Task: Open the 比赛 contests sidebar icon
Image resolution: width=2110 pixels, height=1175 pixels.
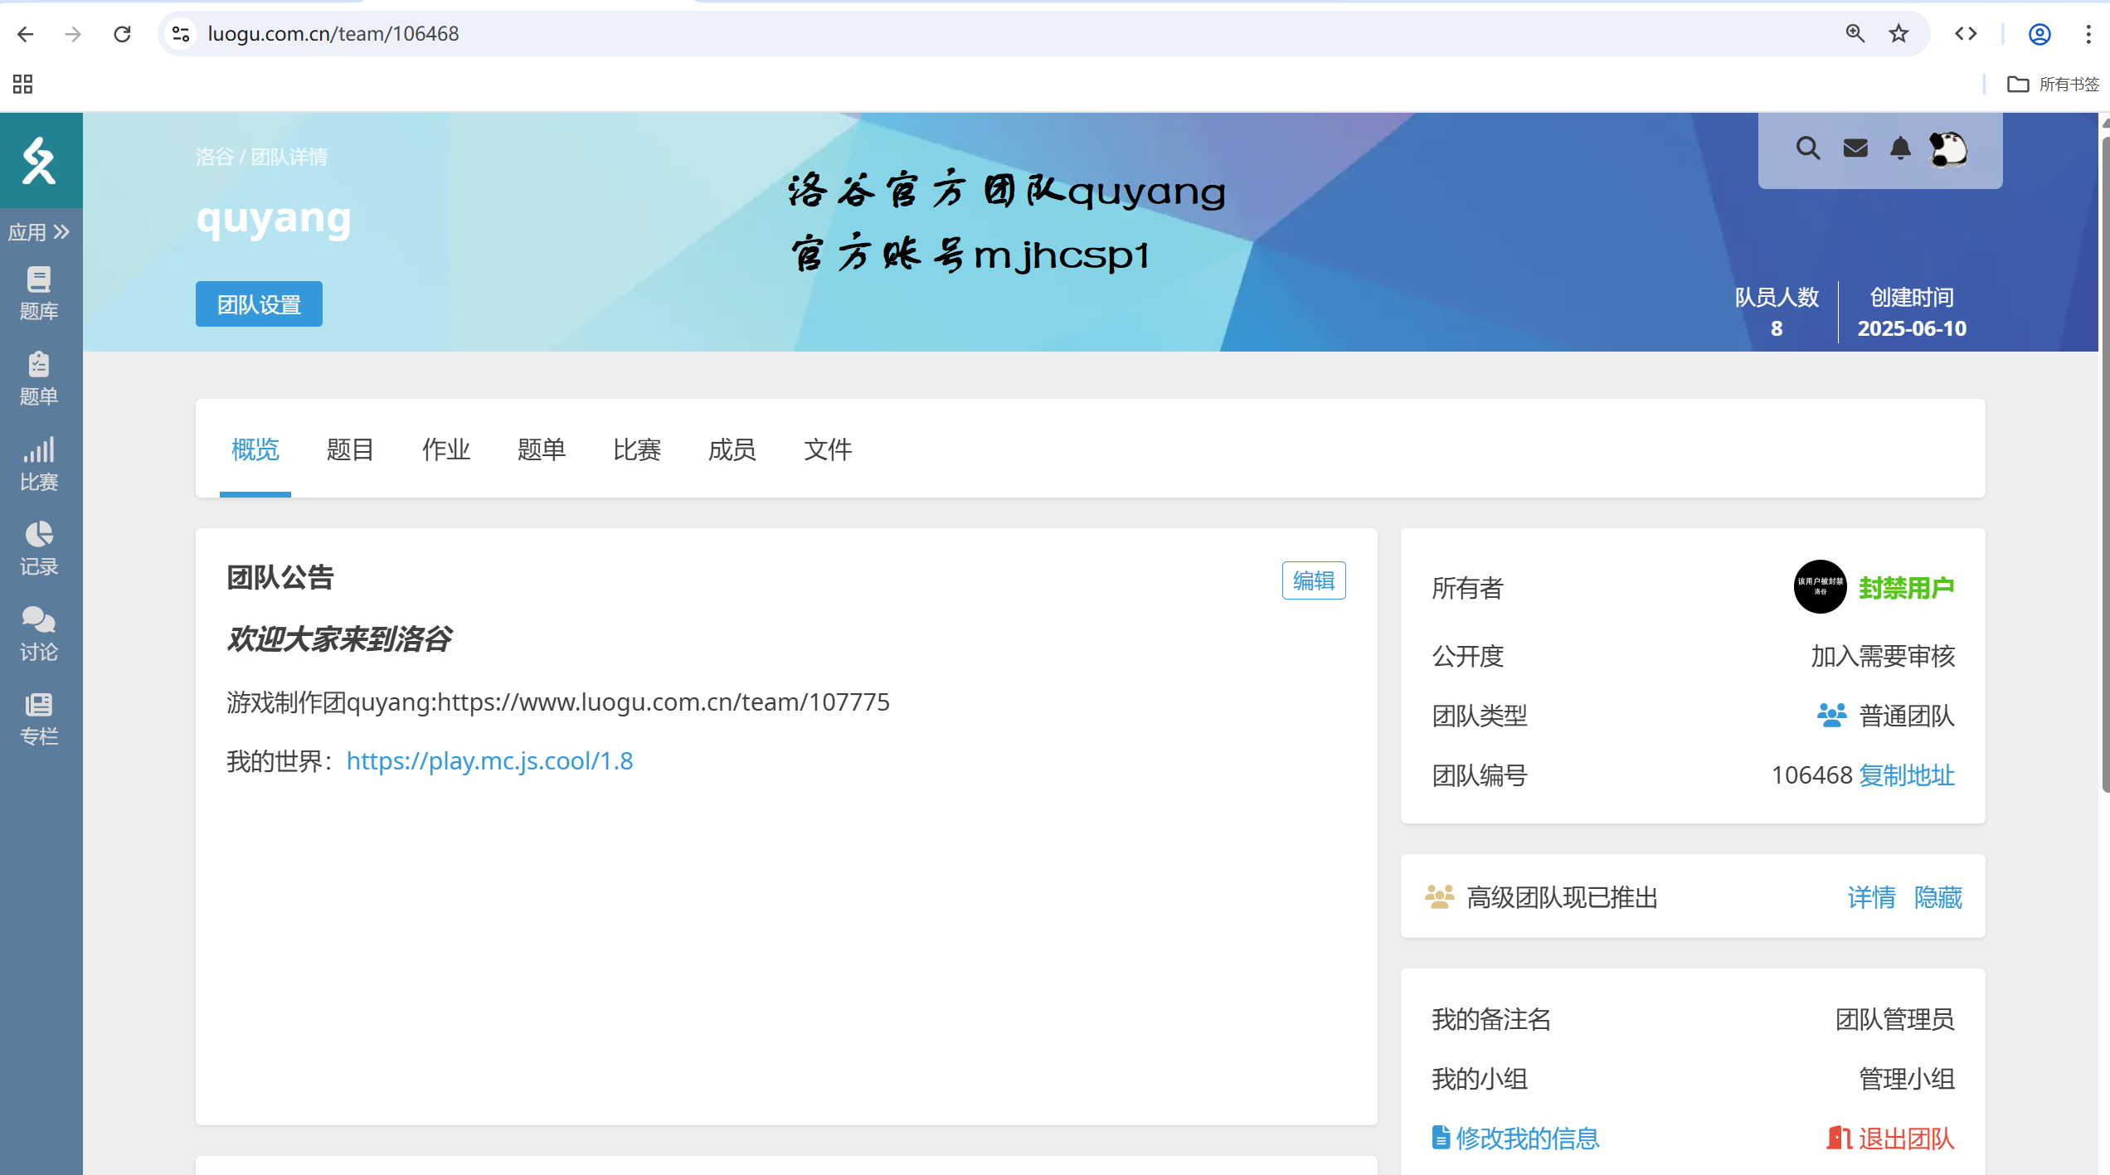Action: click(x=39, y=464)
